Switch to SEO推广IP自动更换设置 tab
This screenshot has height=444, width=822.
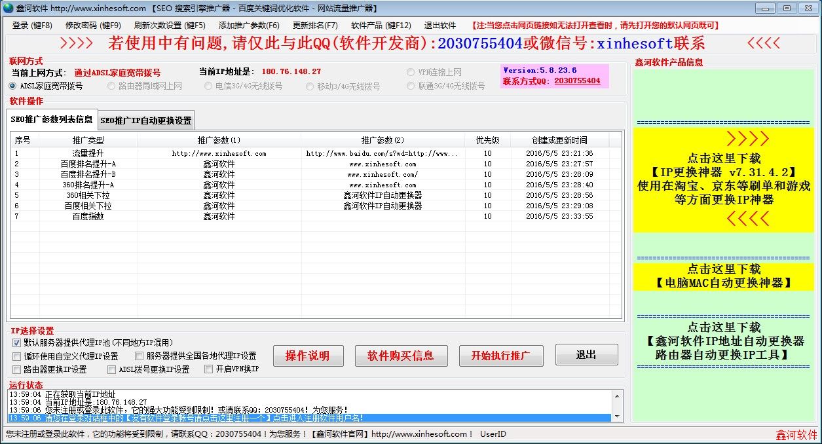(x=146, y=120)
